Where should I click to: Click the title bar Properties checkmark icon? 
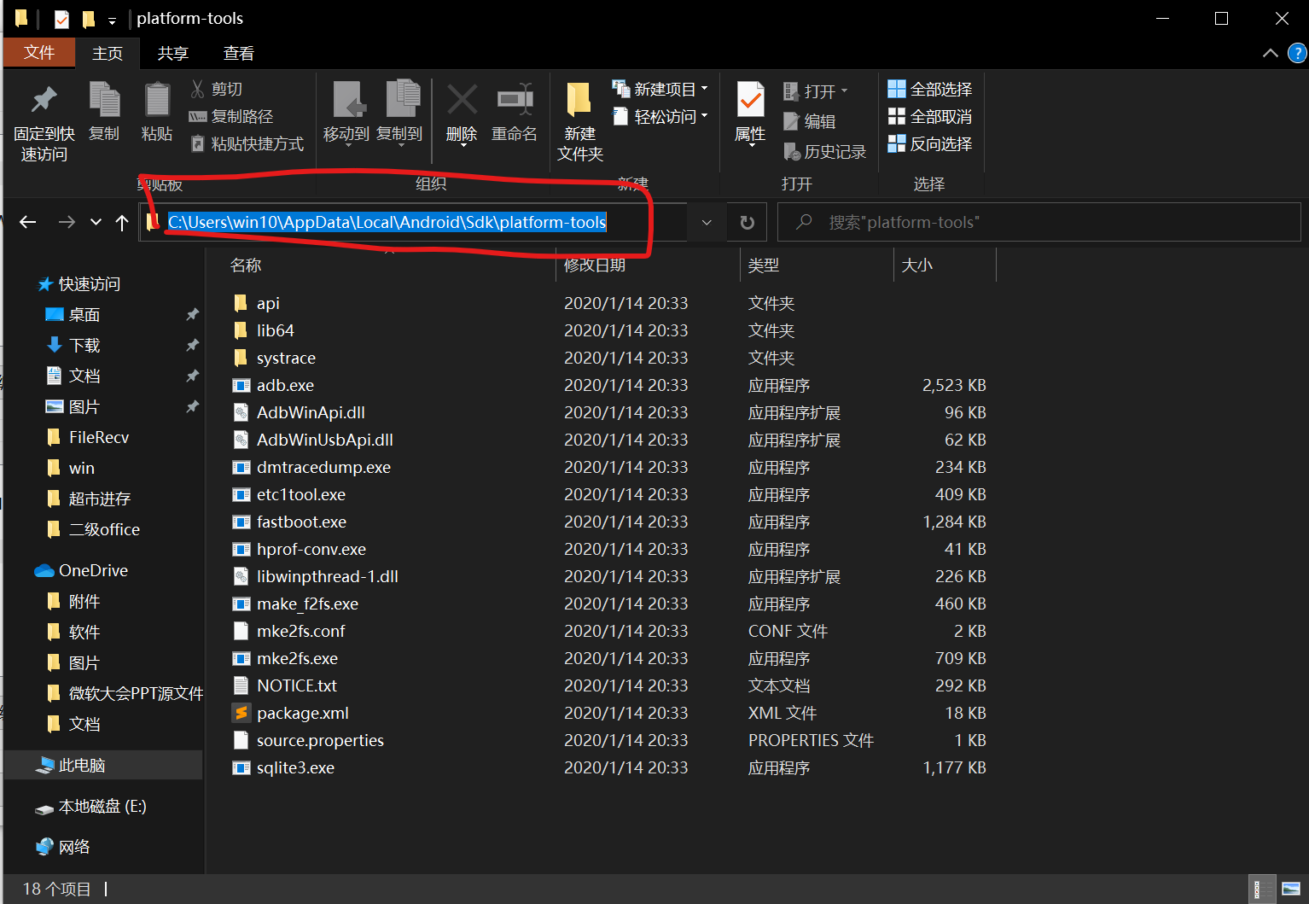pos(61,19)
